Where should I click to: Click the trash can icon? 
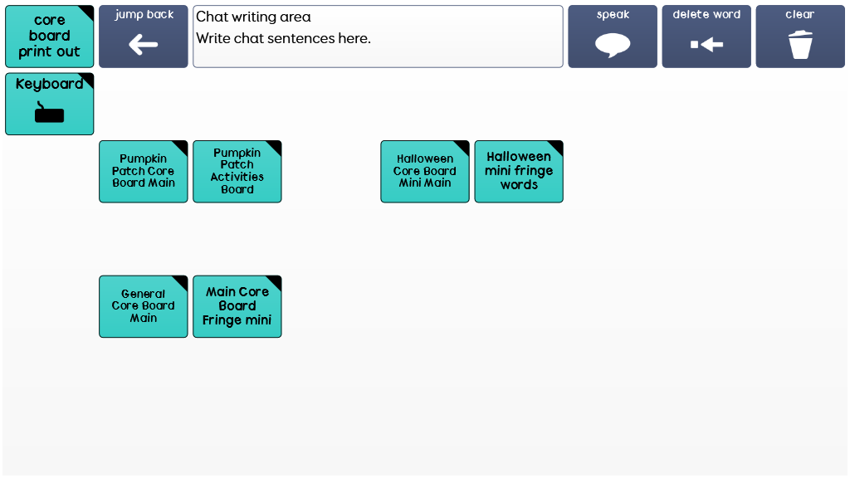pyautogui.click(x=800, y=45)
